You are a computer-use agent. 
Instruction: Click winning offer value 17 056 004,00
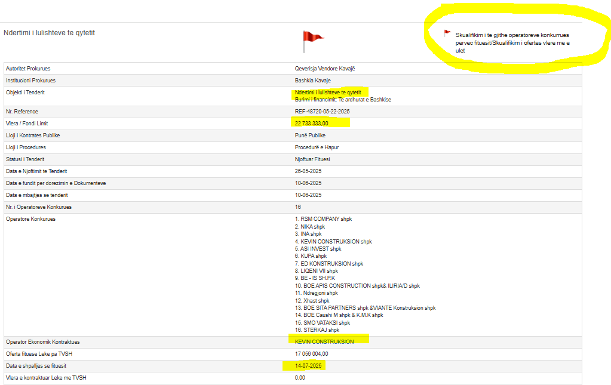click(311, 354)
